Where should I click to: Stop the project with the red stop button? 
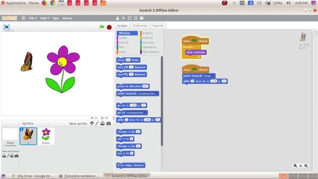[109, 27]
